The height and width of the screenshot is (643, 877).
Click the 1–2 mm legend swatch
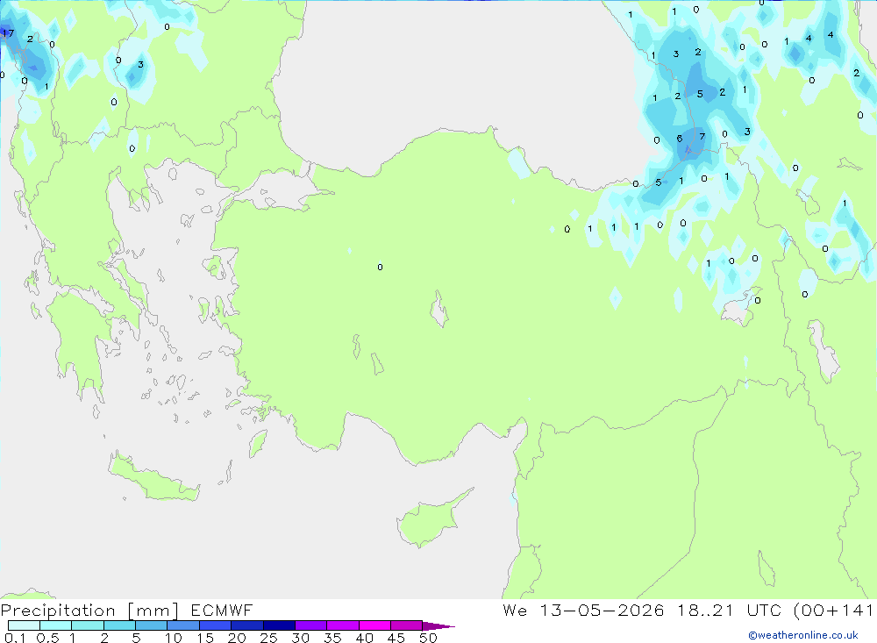(x=87, y=625)
